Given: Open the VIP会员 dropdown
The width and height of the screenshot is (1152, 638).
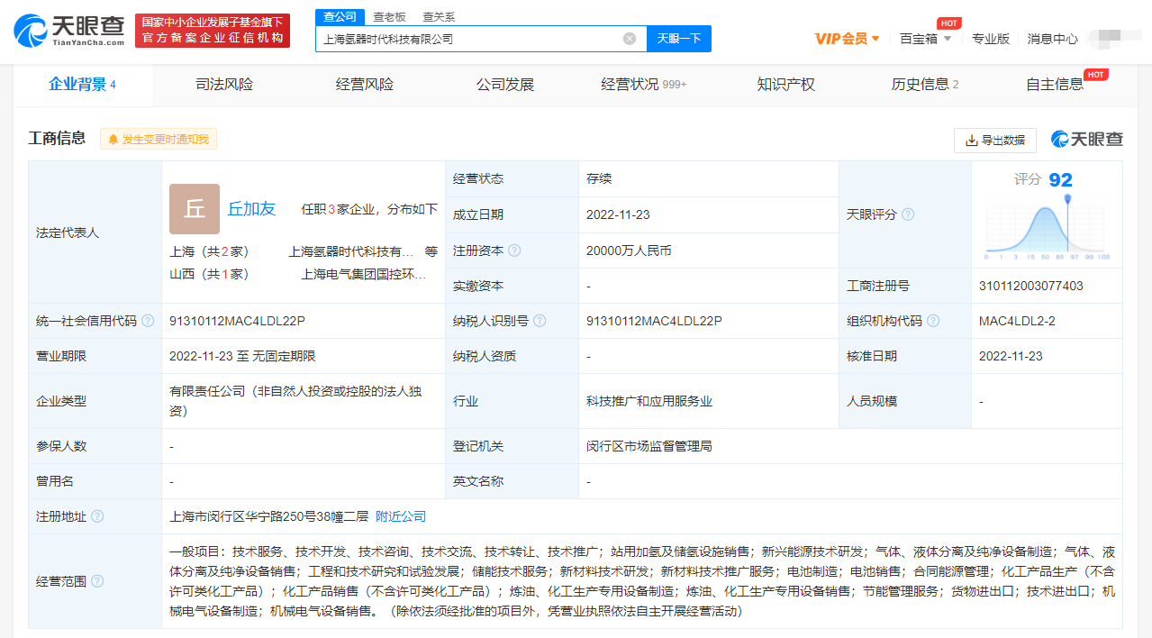Looking at the screenshot, I should point(847,39).
